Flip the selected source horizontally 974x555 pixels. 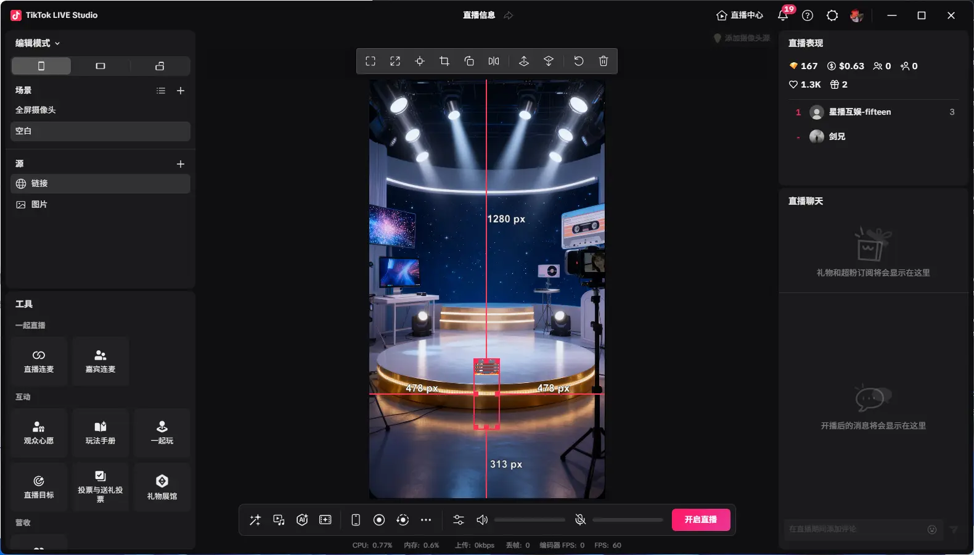[x=494, y=61]
